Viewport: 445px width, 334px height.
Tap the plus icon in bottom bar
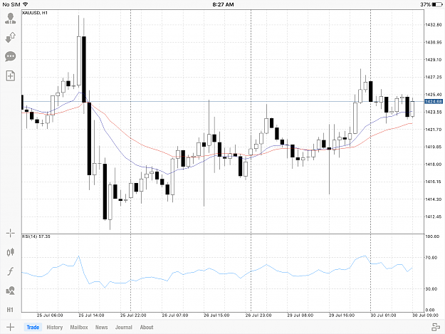point(10,327)
